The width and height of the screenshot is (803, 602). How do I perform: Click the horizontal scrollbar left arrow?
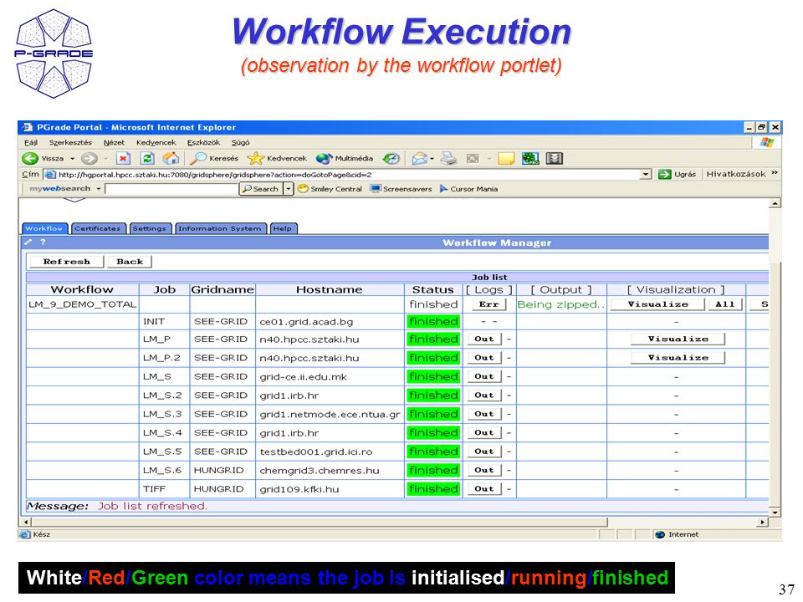(26, 522)
